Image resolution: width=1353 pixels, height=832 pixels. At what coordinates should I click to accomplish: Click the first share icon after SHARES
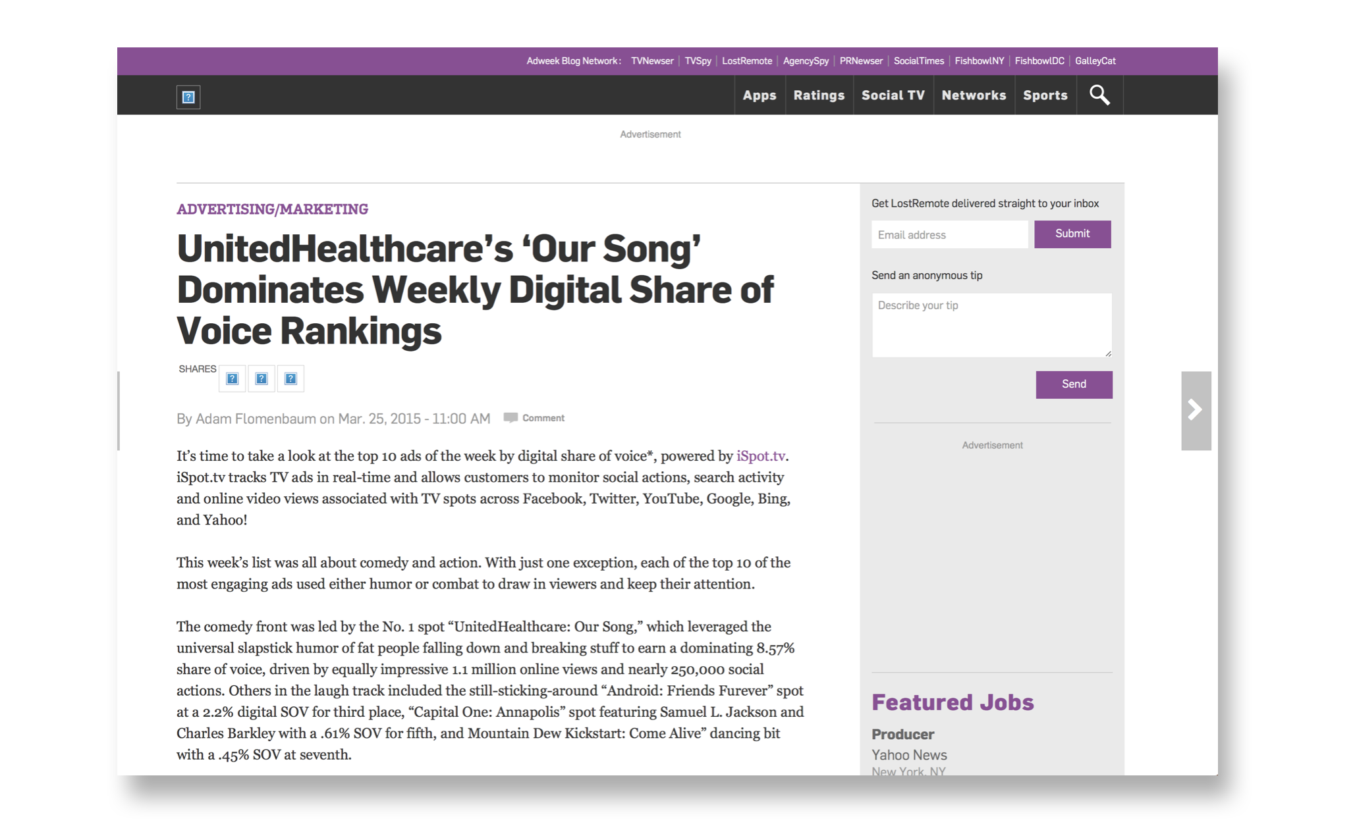coord(232,378)
